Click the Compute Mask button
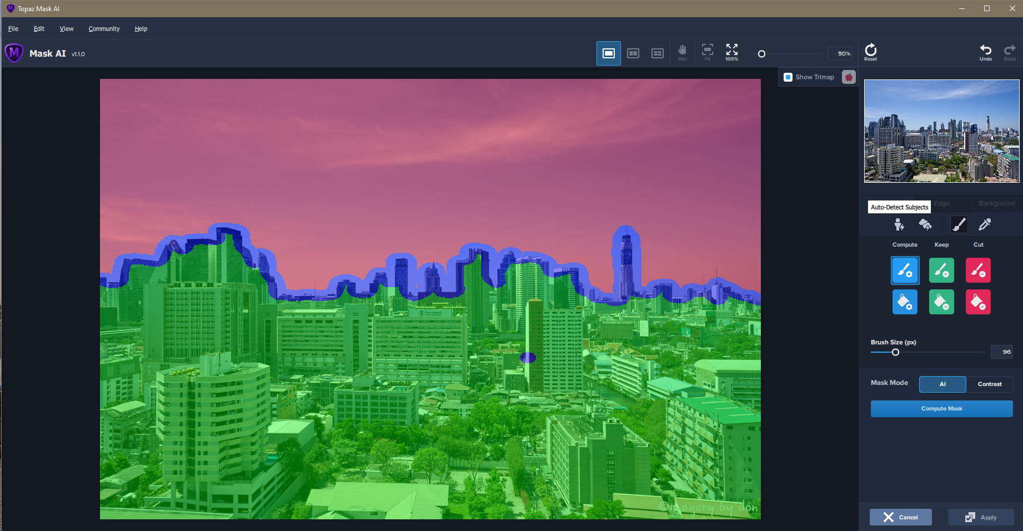The height and width of the screenshot is (531, 1023). pyautogui.click(x=942, y=409)
